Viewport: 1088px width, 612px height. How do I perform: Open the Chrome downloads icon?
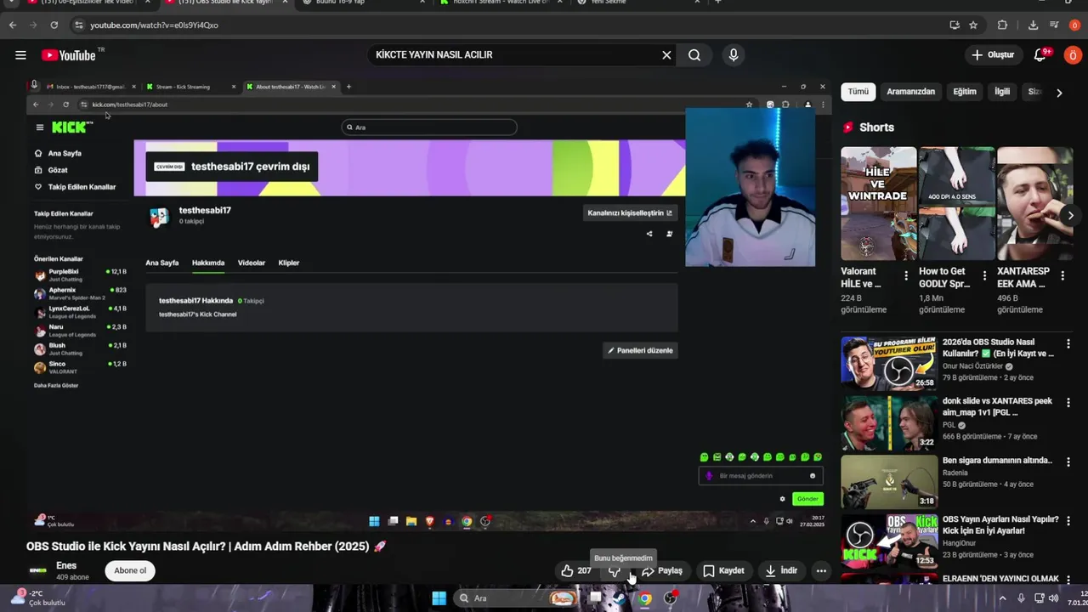(x=1033, y=25)
